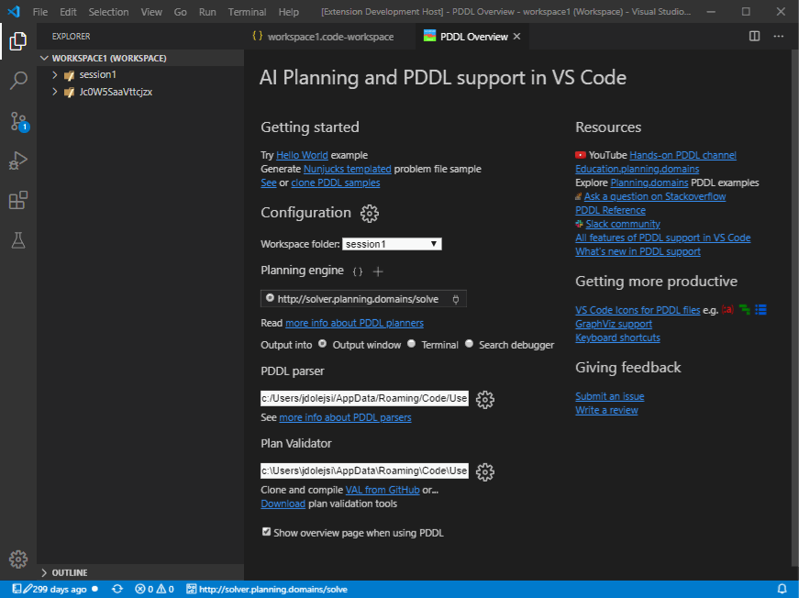The height and width of the screenshot is (598, 799).
Task: Select Search debugger radio button
Action: (x=469, y=344)
